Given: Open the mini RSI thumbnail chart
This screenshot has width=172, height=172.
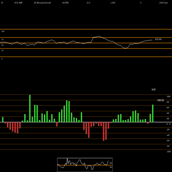Looking at the screenshot, I should pyautogui.click(x=85, y=165).
